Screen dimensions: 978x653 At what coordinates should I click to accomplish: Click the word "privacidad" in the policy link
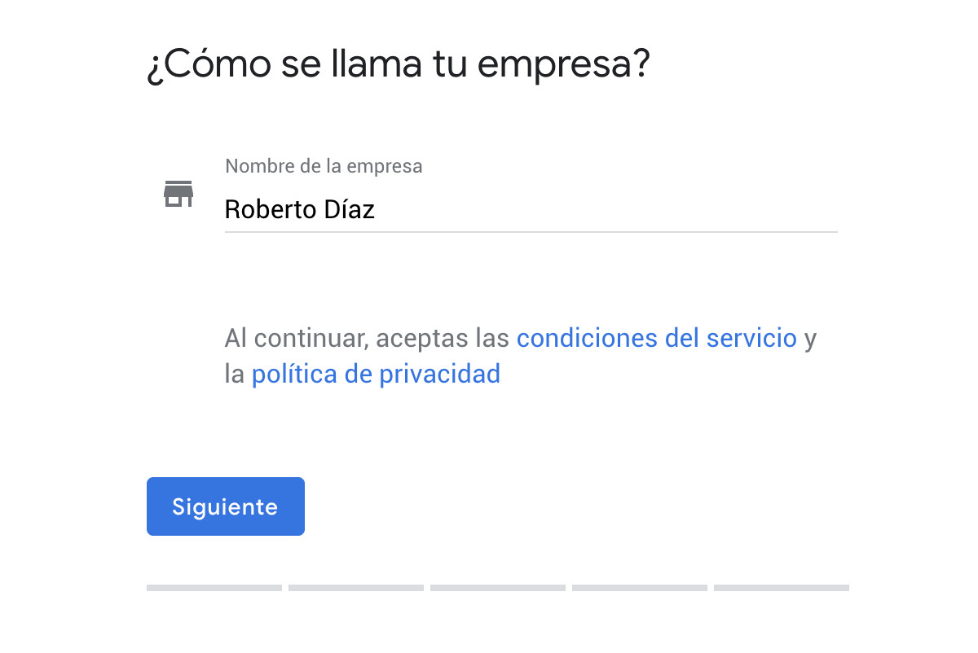[x=440, y=375]
